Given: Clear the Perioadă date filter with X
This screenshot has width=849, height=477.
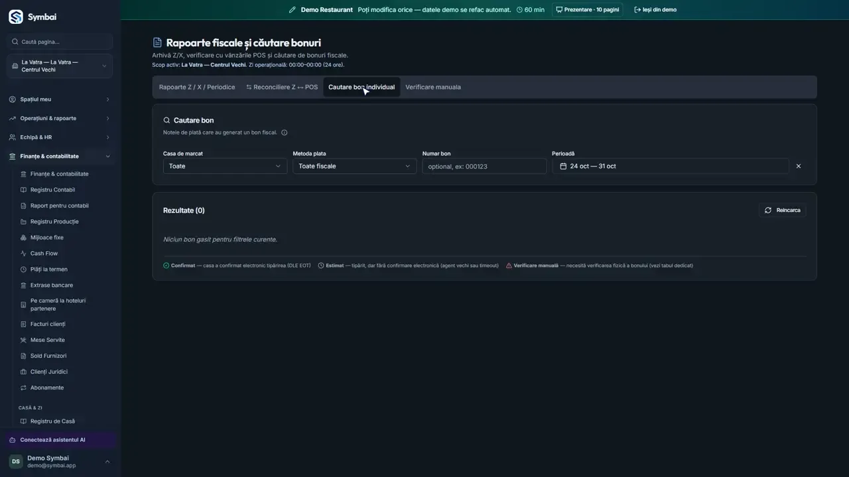Looking at the screenshot, I should (798, 166).
